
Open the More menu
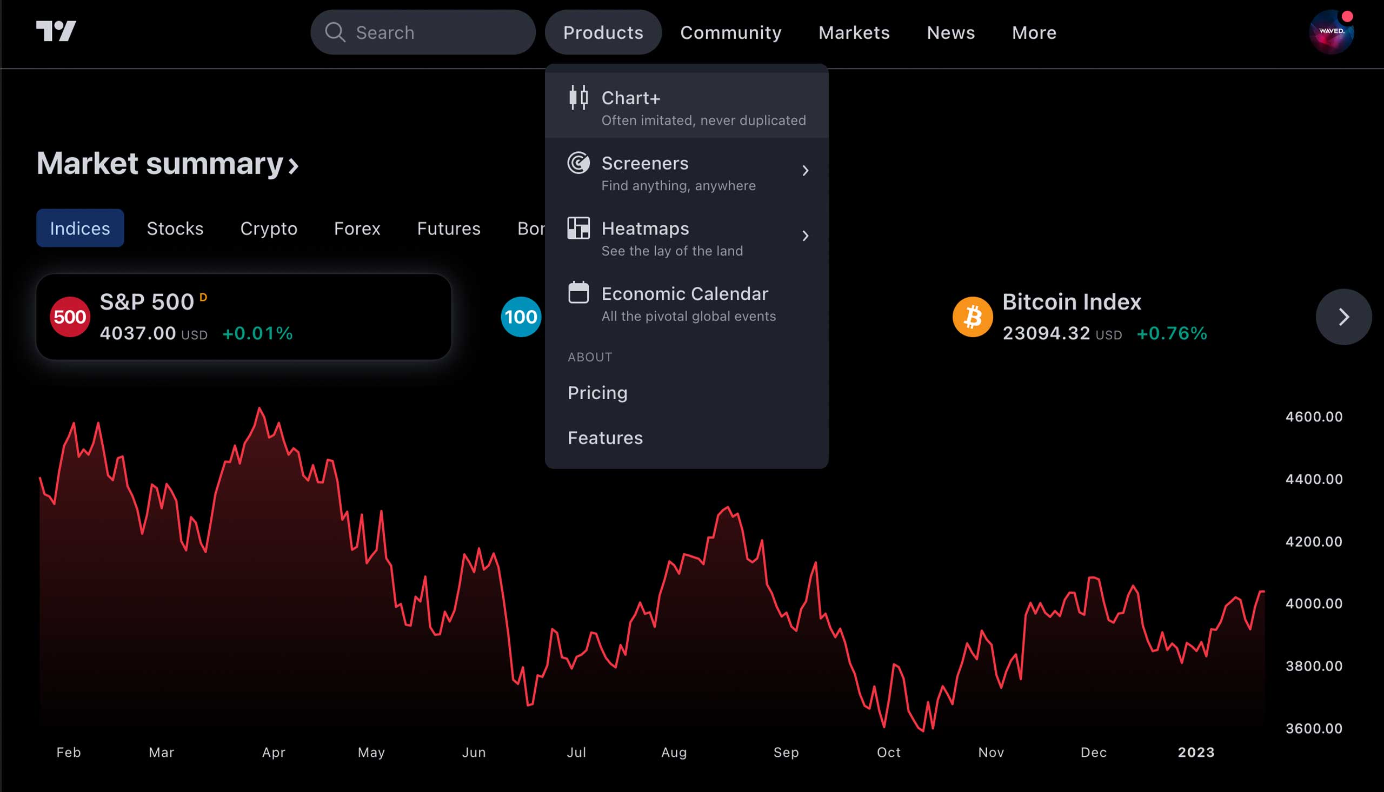point(1034,32)
